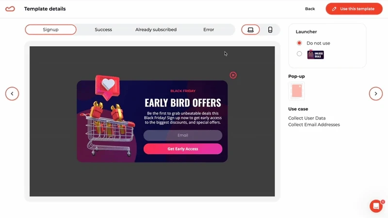
Task: Open the Success tab
Action: pyautogui.click(x=103, y=30)
